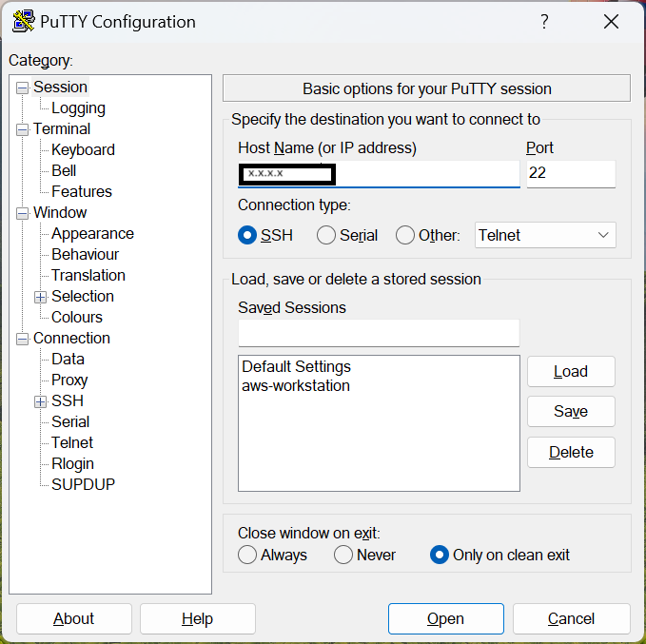Viewport: 646px width, 644px height.
Task: Expand the SSH tree node
Action: tap(41, 401)
